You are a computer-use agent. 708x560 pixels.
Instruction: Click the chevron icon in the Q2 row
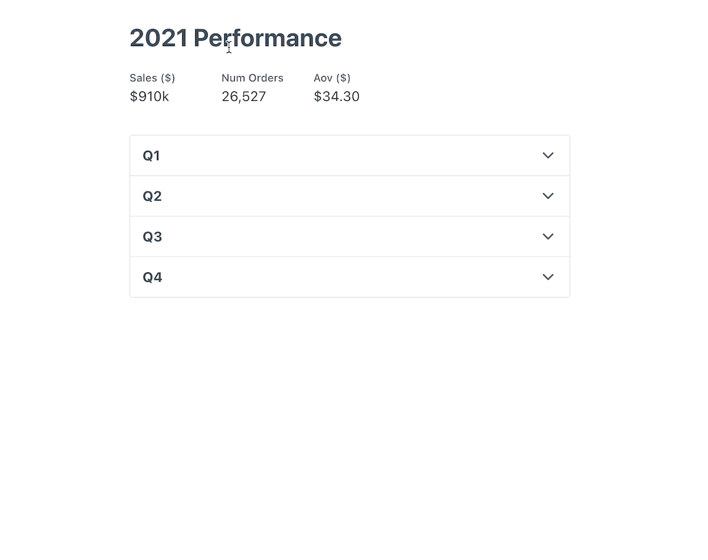(548, 196)
